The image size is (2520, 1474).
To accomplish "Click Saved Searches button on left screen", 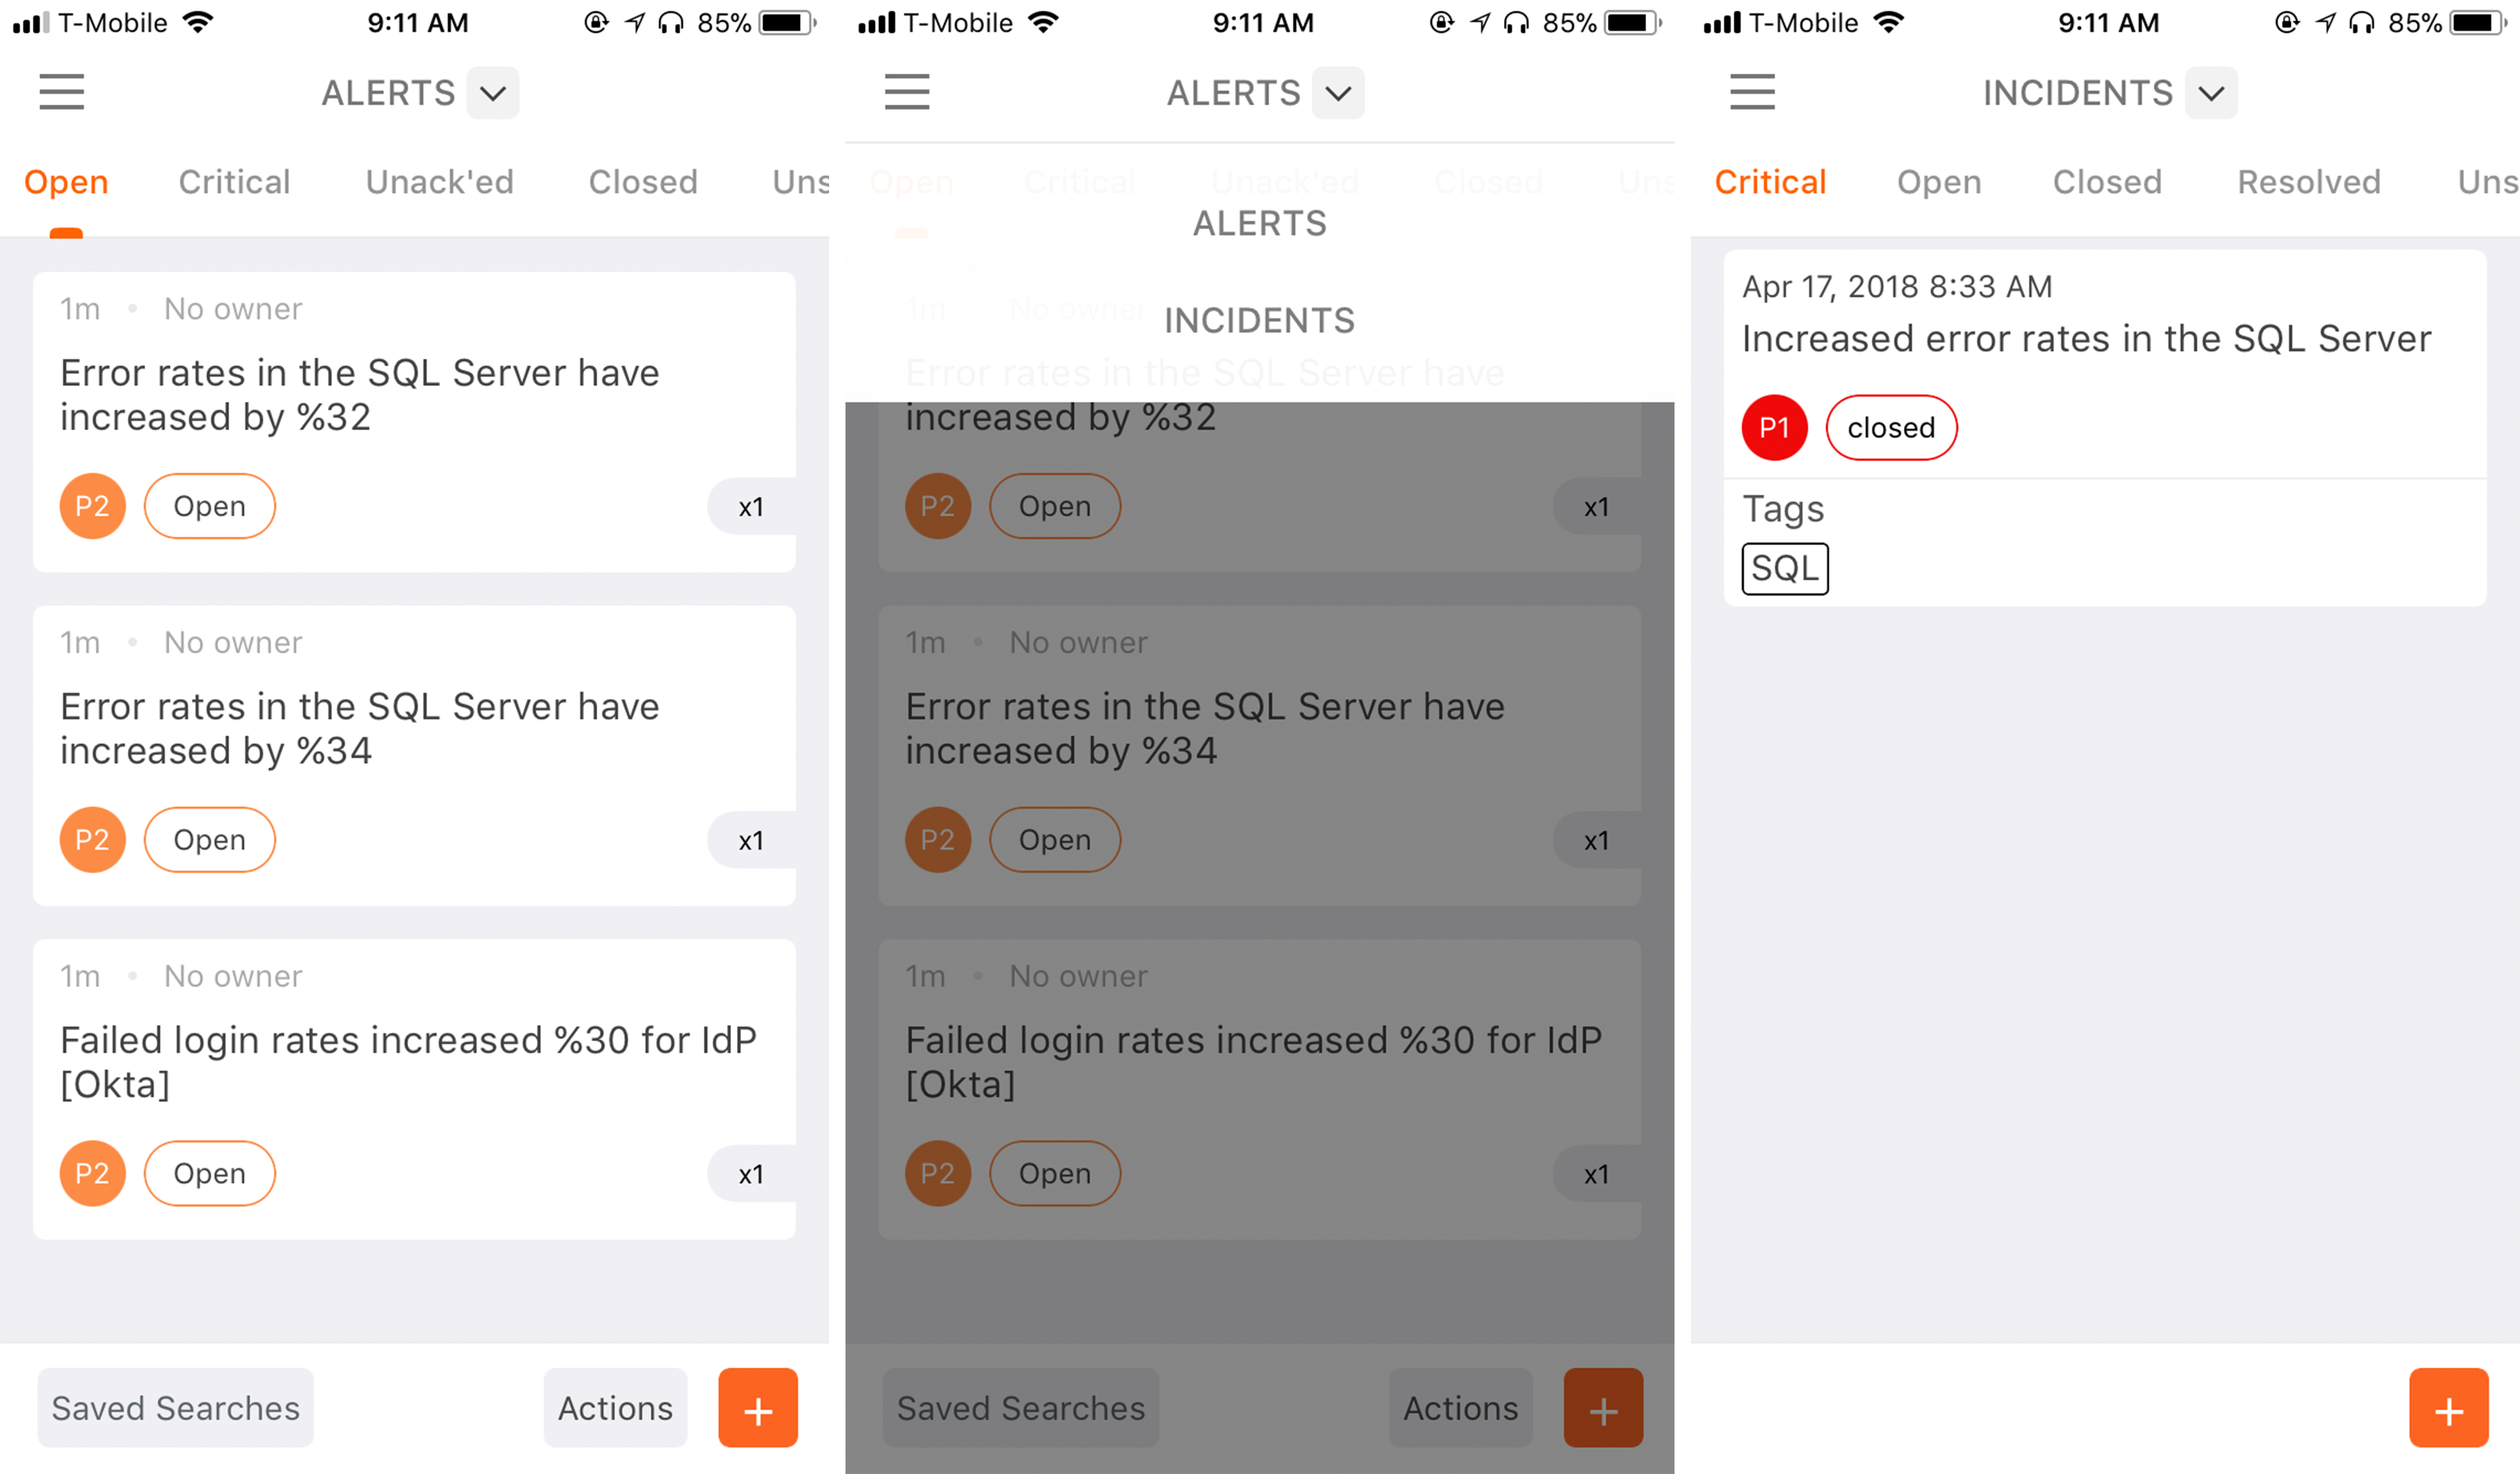I will pyautogui.click(x=176, y=1407).
